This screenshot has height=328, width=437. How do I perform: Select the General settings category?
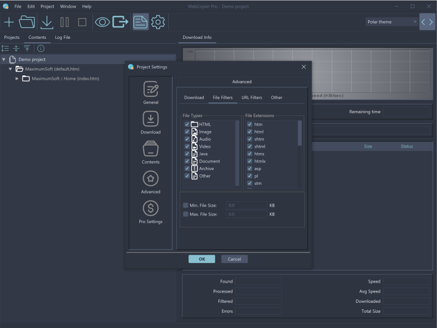pos(151,92)
